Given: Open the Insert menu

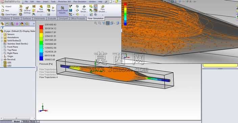Looking at the screenshot, I should [x=46, y=1].
